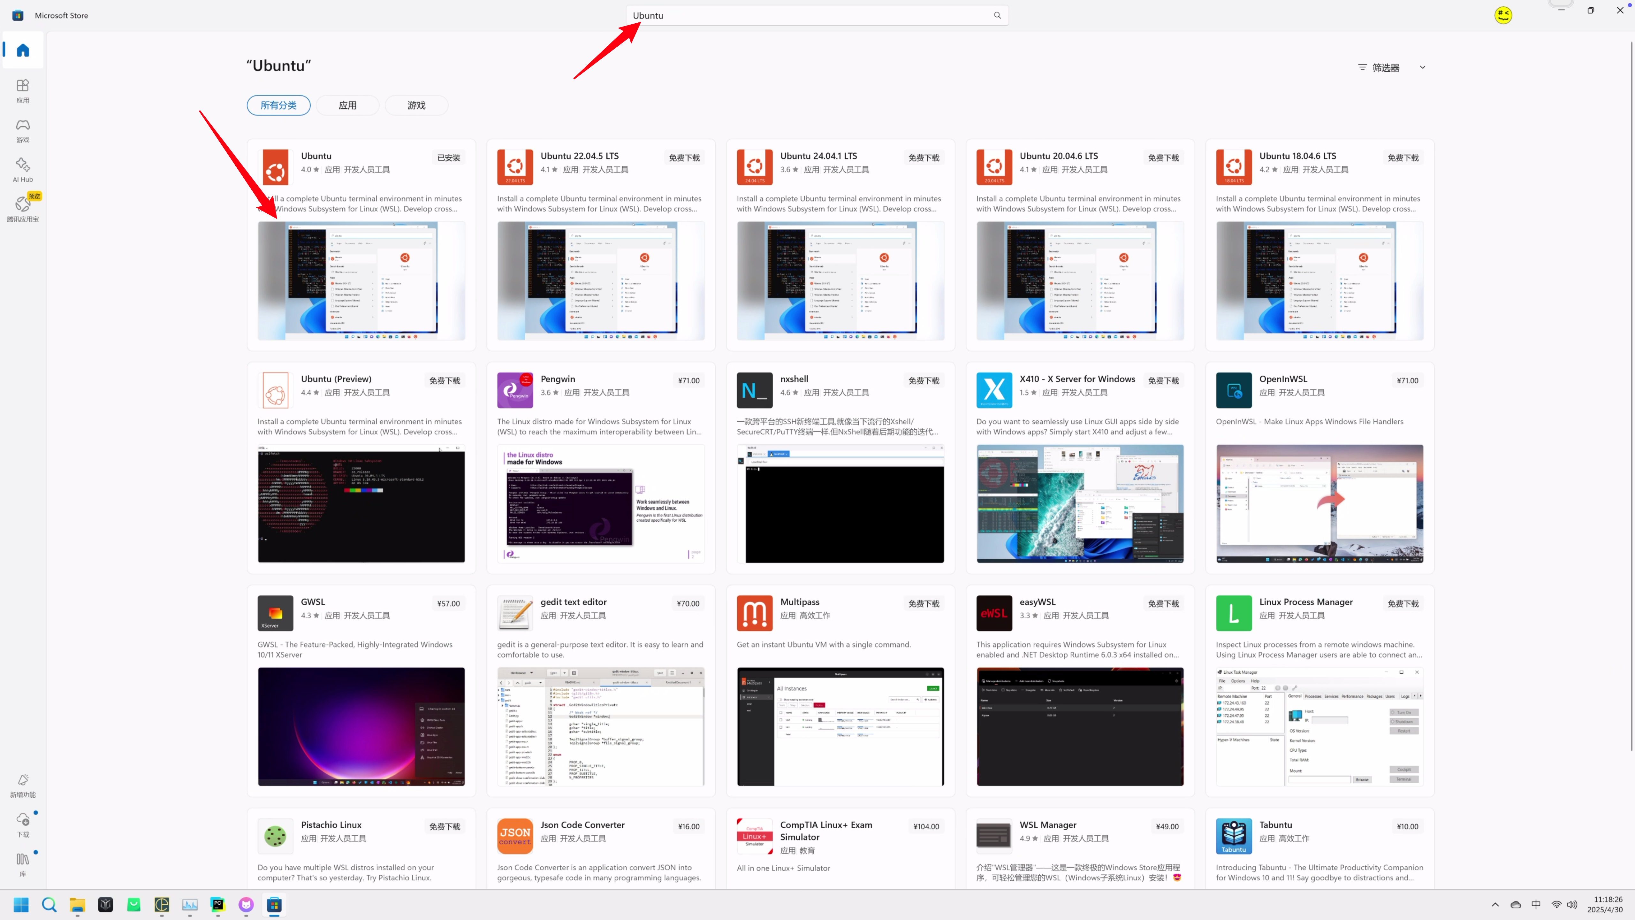Click 免费下载 for Ubuntu 24.04.1 LTS
The height and width of the screenshot is (920, 1635).
(924, 158)
